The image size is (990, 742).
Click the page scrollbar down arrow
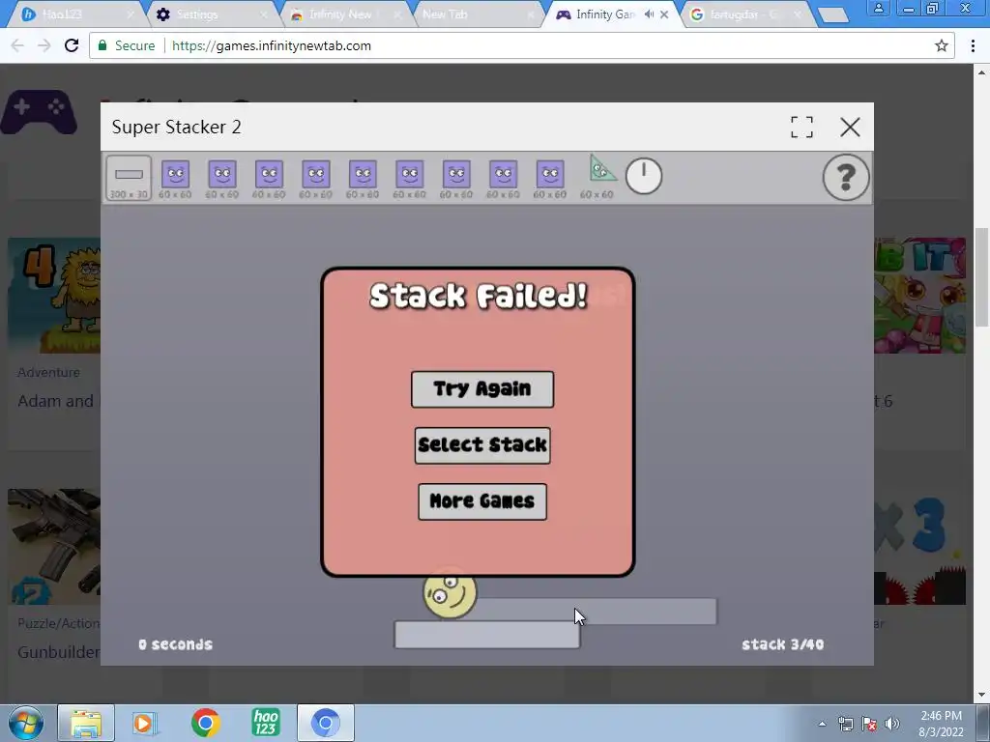(982, 696)
